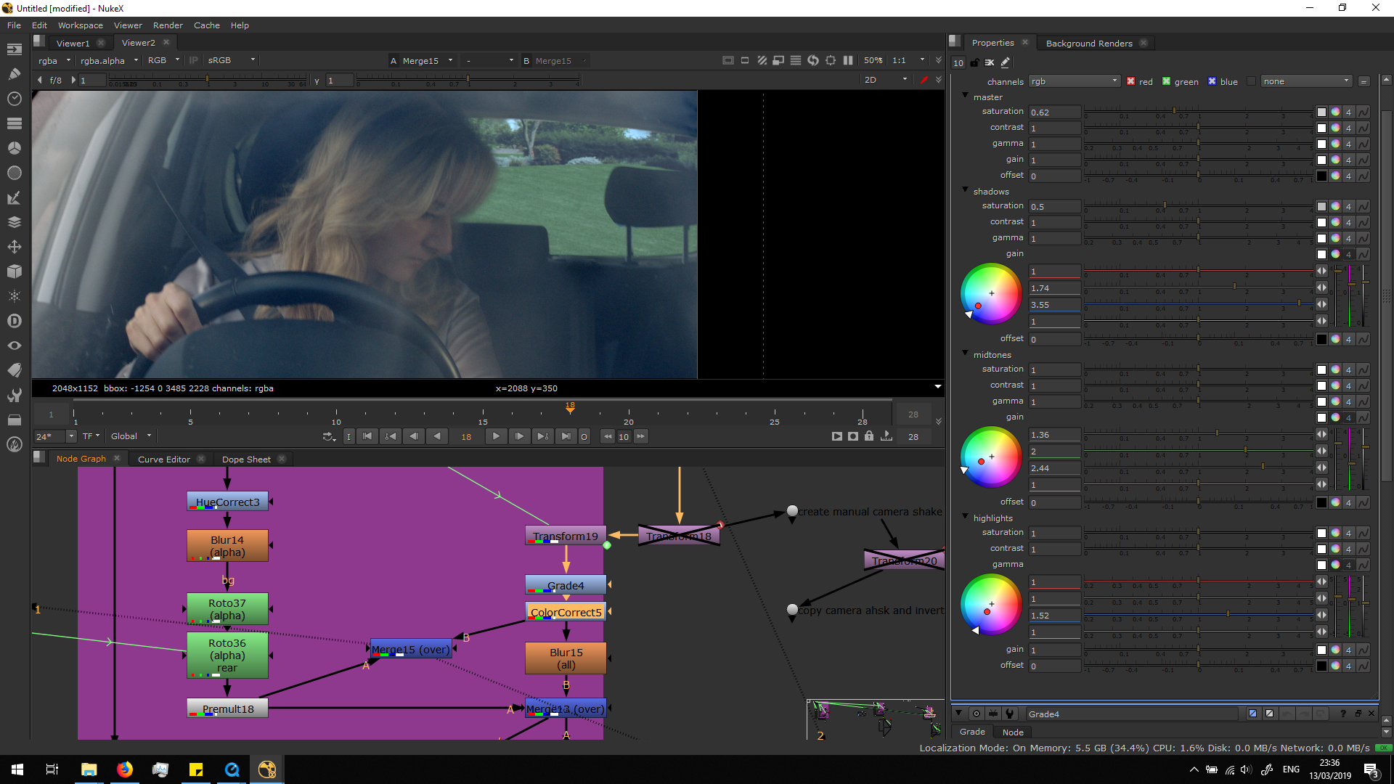Toggle the blue channel checkbox
1394x784 pixels.
click(1212, 81)
